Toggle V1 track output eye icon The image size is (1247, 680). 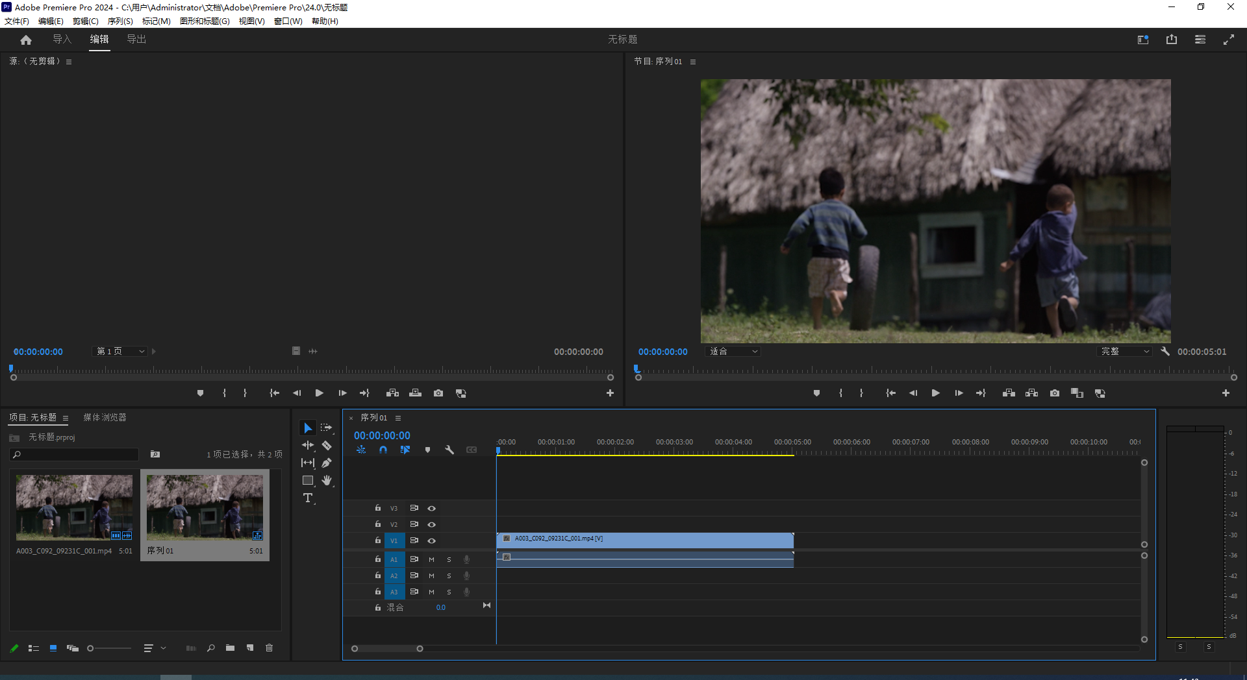click(431, 540)
